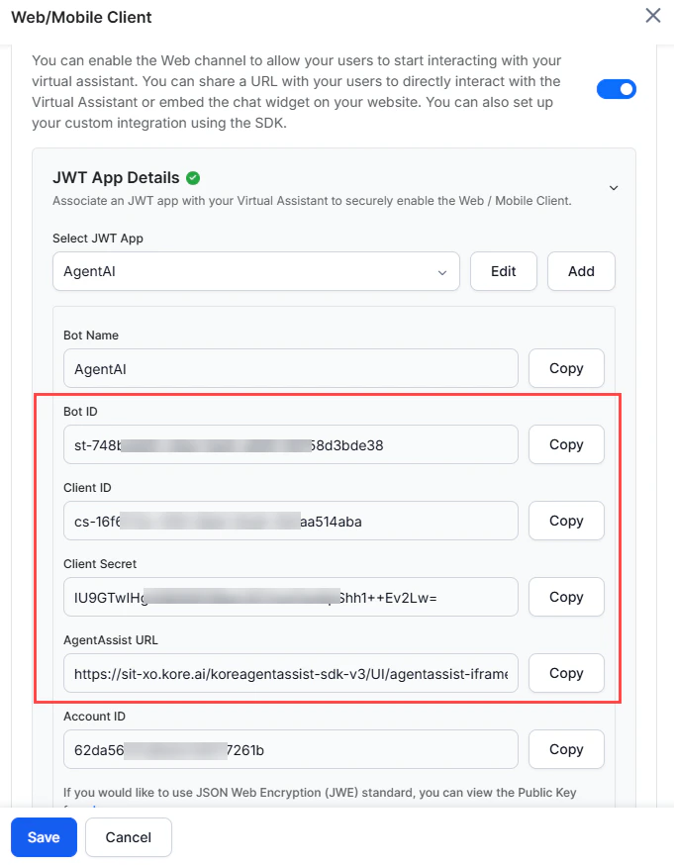This screenshot has width=674, height=865.
Task: Click the chevron on the AgentAI selector
Action: pyautogui.click(x=444, y=270)
